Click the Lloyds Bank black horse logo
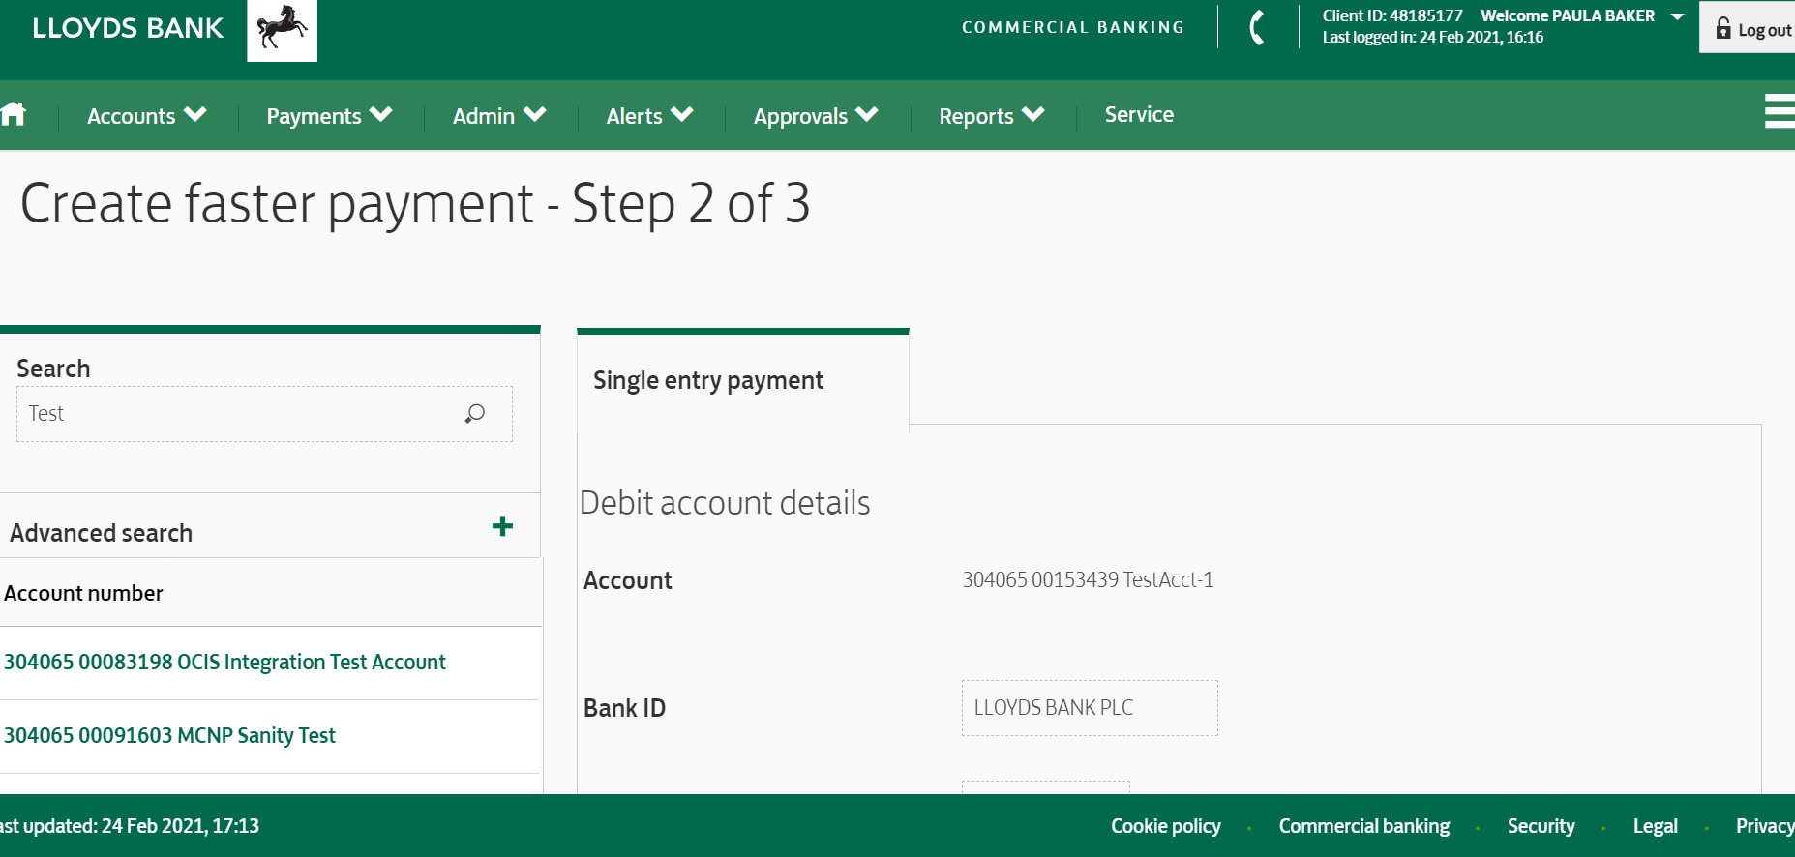 point(282,29)
